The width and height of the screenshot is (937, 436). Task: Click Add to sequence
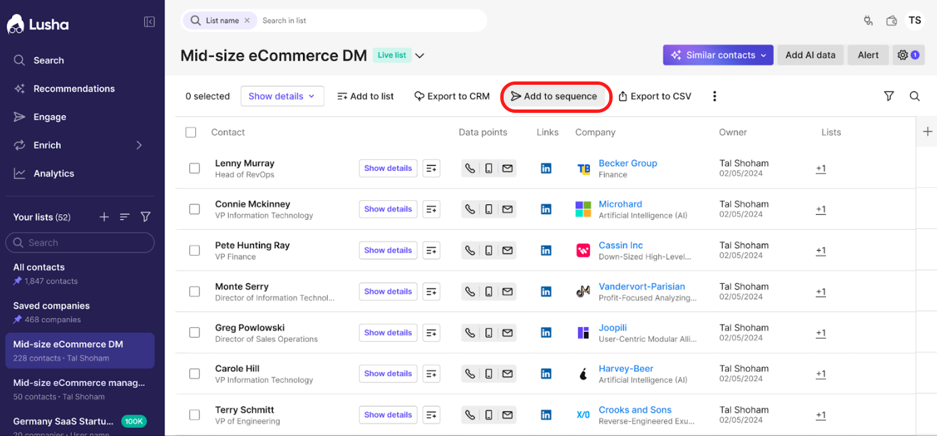[554, 96]
